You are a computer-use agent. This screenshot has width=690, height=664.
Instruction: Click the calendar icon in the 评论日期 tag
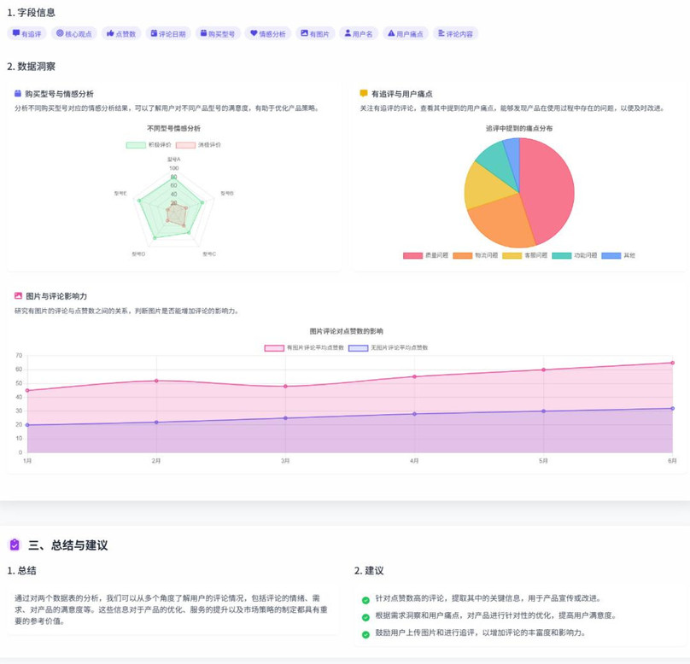click(154, 33)
